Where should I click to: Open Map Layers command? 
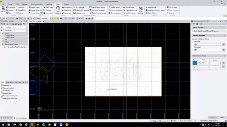(67, 10)
